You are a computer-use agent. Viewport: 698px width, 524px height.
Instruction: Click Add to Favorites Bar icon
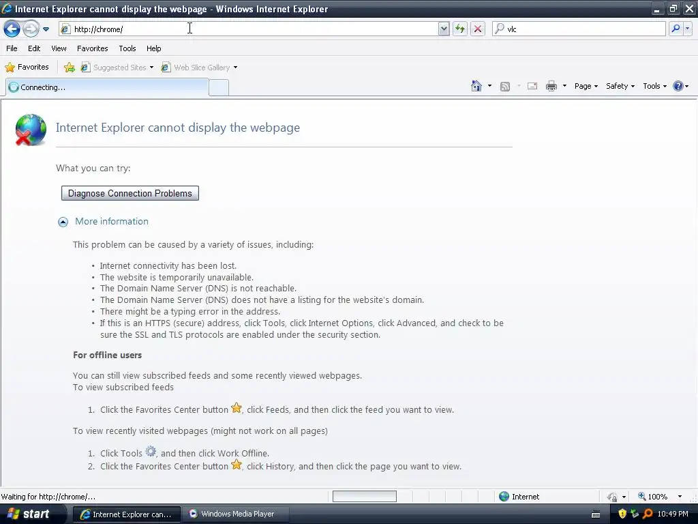coord(70,68)
